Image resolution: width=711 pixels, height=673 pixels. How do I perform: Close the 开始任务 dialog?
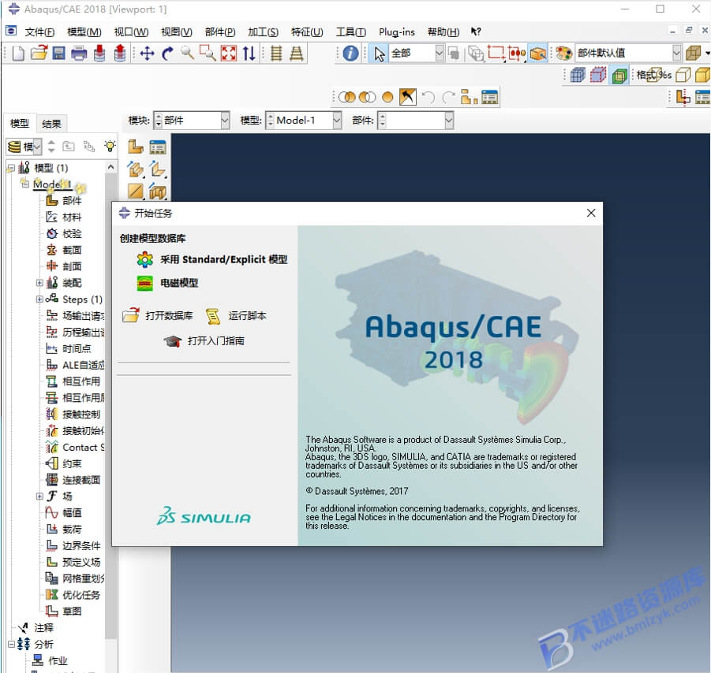[591, 213]
